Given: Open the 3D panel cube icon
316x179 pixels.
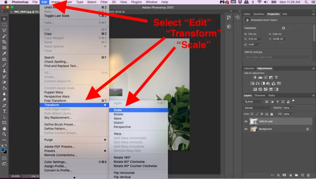Looking at the screenshot, I should (229, 26).
